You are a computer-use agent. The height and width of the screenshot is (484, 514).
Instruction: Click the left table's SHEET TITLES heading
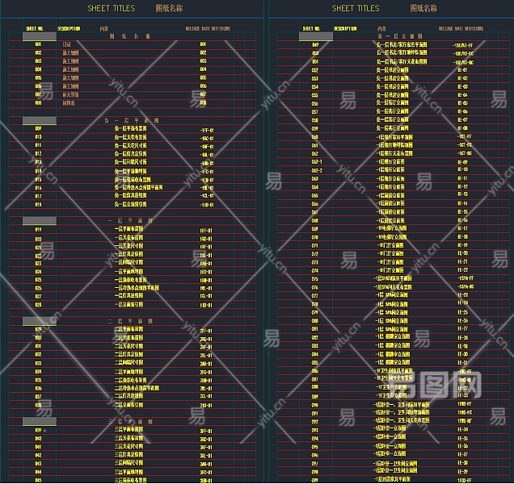click(109, 8)
